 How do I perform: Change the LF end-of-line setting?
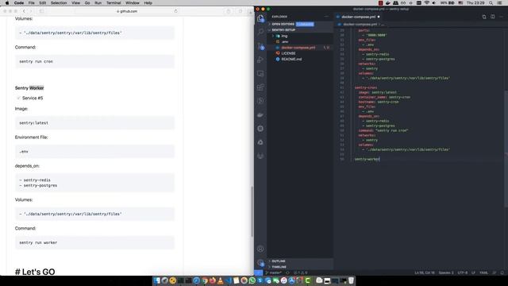473,272
